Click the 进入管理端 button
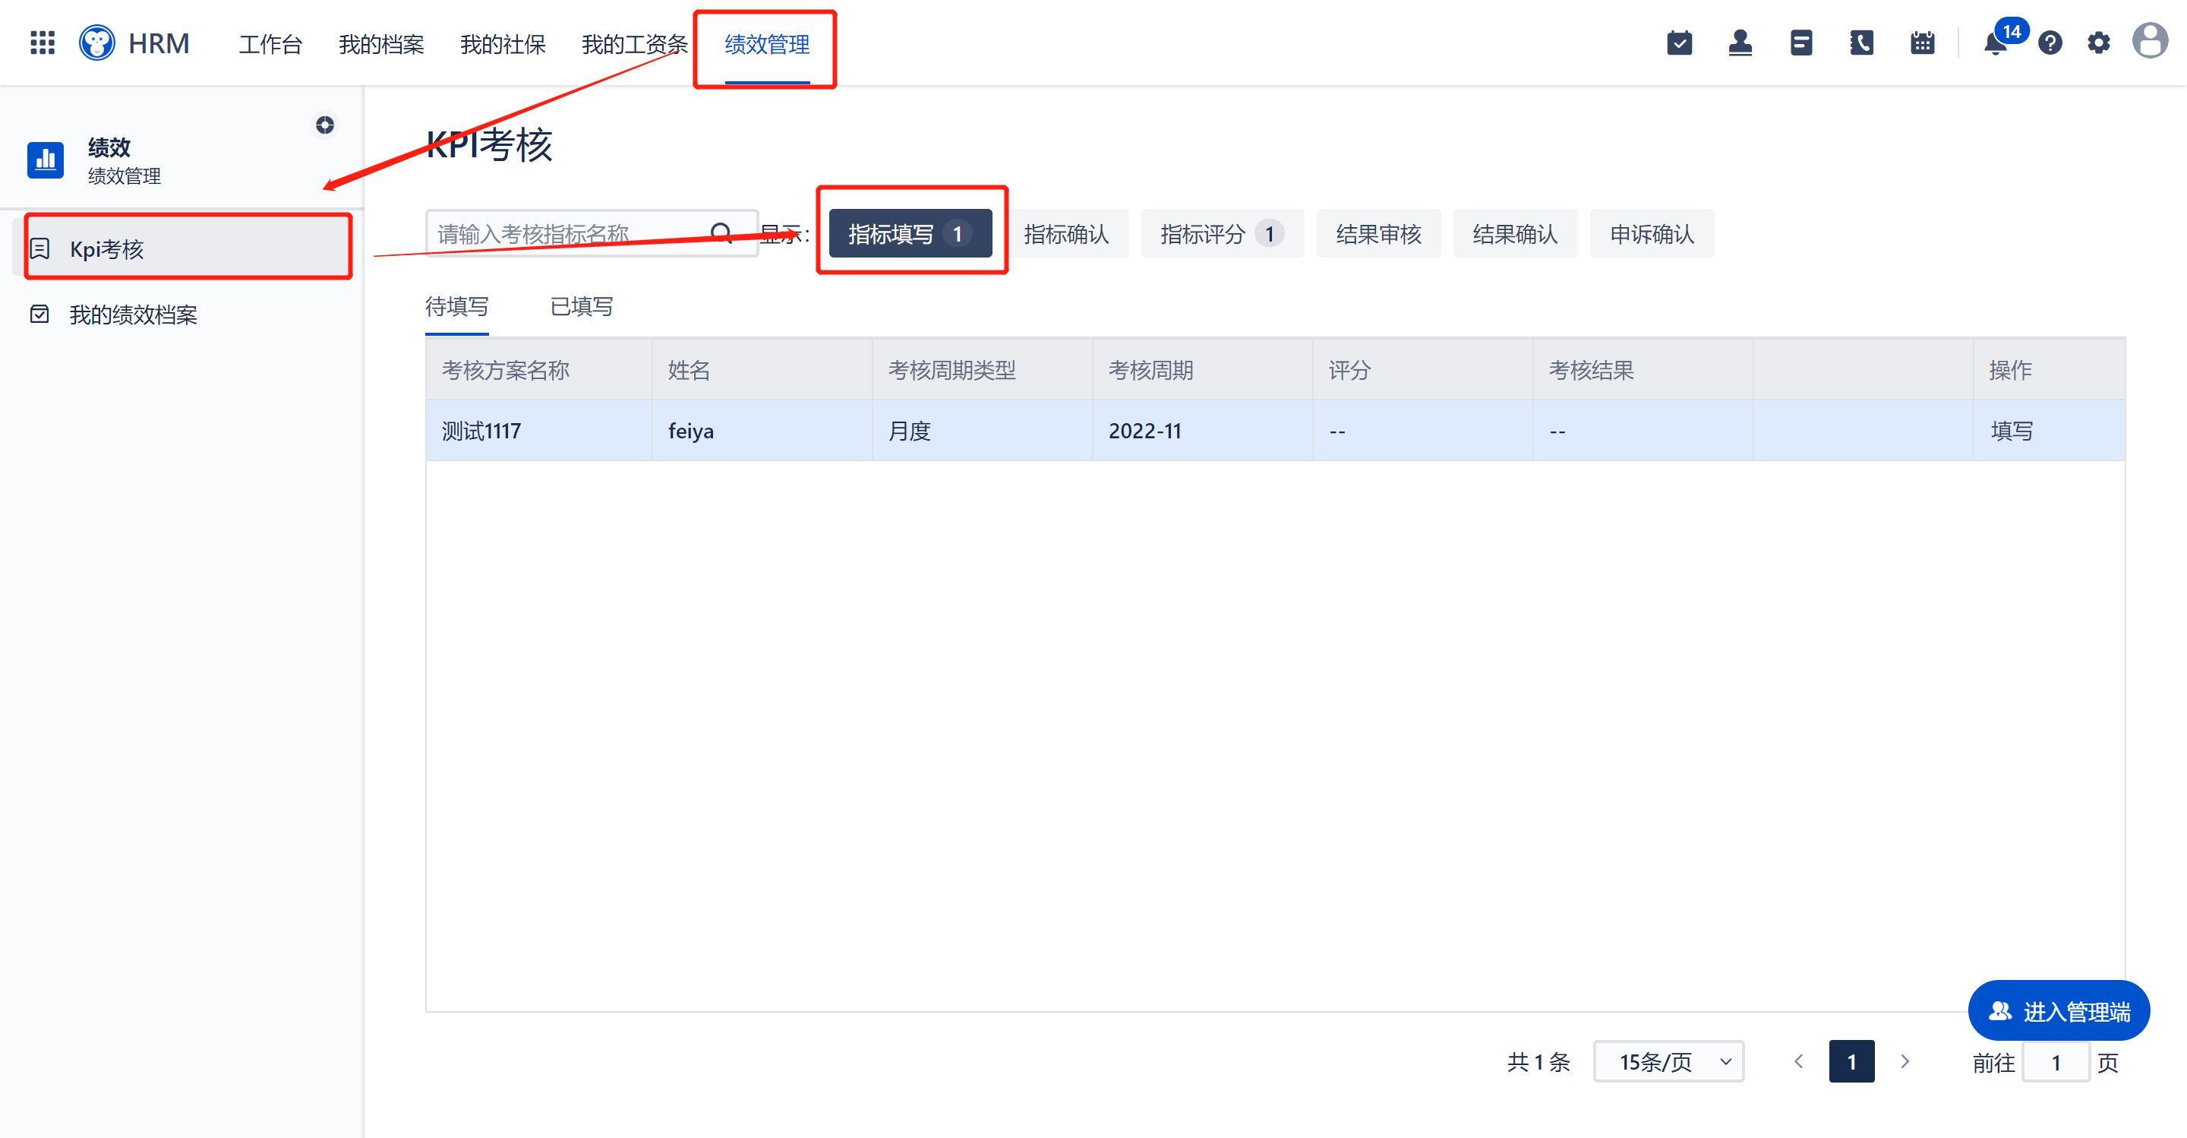The height and width of the screenshot is (1138, 2187). [2059, 1010]
